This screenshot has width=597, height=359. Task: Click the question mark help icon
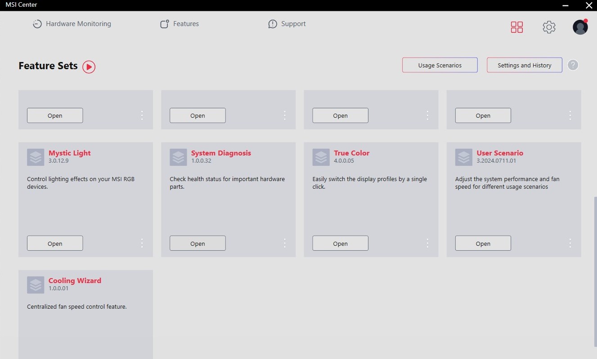pyautogui.click(x=573, y=65)
